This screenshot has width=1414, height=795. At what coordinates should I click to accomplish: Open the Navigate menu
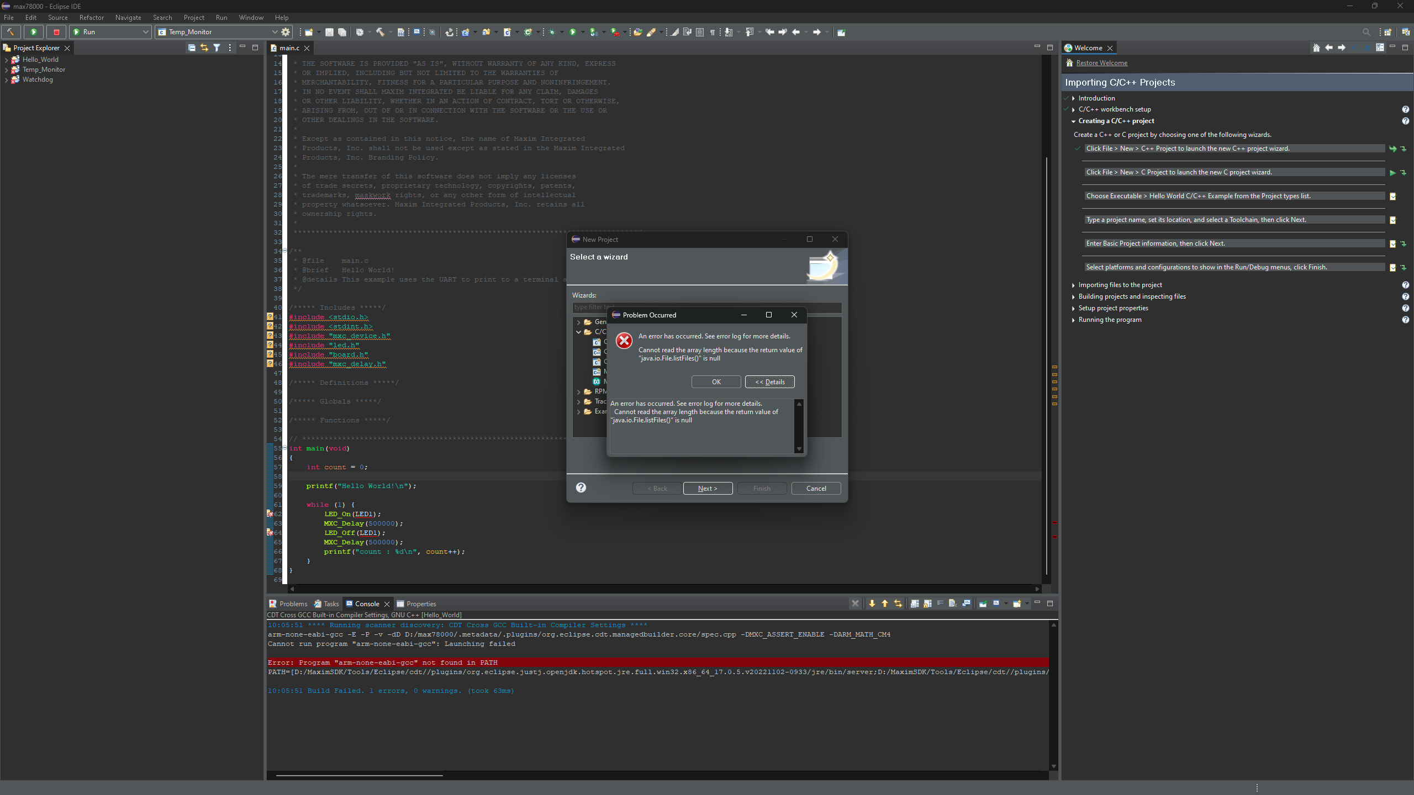point(128,17)
